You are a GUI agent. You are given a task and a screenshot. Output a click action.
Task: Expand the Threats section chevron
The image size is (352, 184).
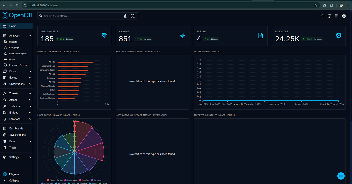tap(30, 93)
